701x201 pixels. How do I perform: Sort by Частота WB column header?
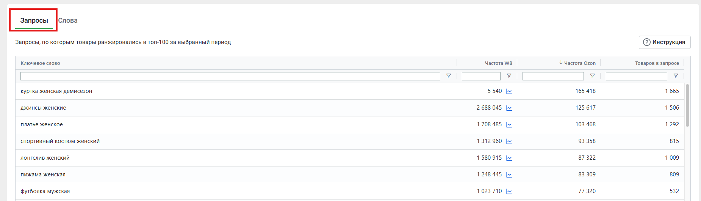pos(498,63)
